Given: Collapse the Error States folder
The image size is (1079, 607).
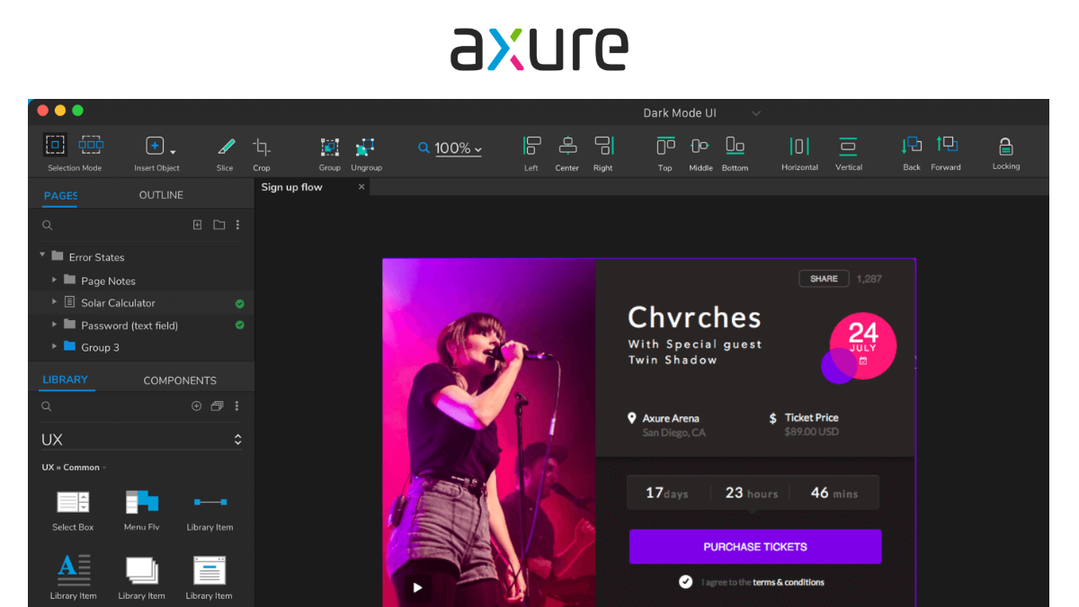Looking at the screenshot, I should [42, 255].
